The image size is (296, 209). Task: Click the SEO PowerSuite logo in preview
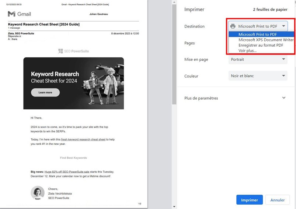pyautogui.click(x=73, y=51)
